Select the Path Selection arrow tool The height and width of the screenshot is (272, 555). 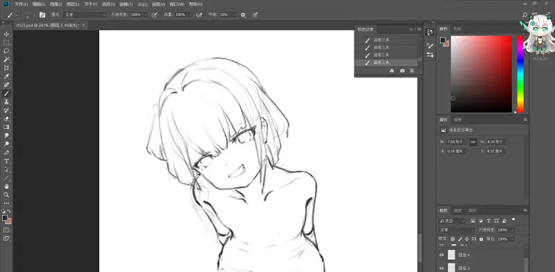coord(6,169)
